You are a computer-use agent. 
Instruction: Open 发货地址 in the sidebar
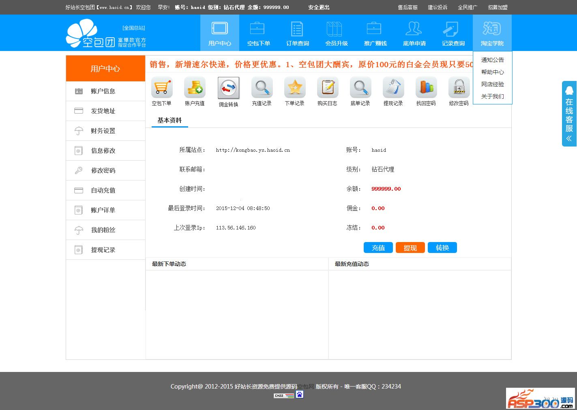[x=103, y=111]
